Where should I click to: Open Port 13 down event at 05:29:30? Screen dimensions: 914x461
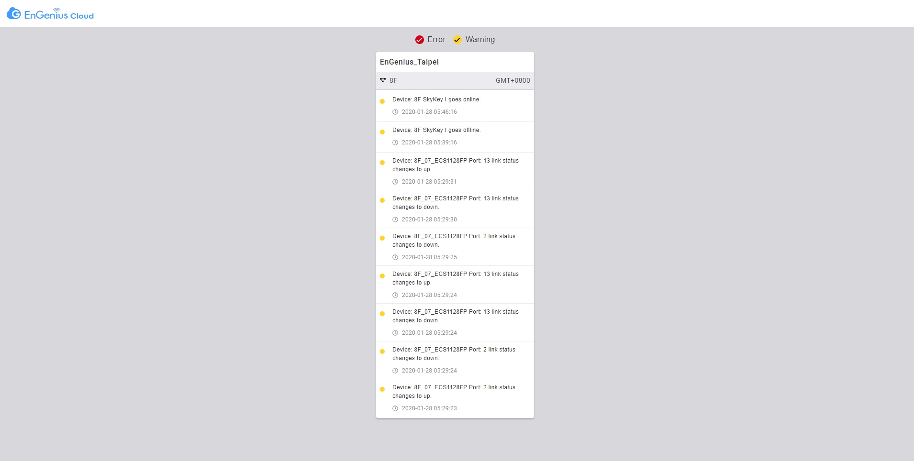coord(455,209)
